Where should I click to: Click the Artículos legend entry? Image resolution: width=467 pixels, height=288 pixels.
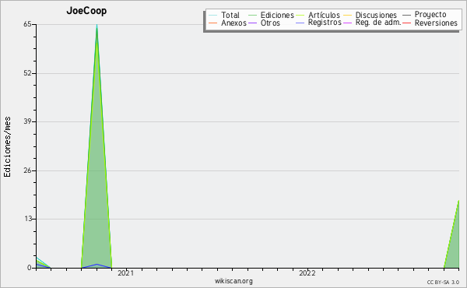318,15
